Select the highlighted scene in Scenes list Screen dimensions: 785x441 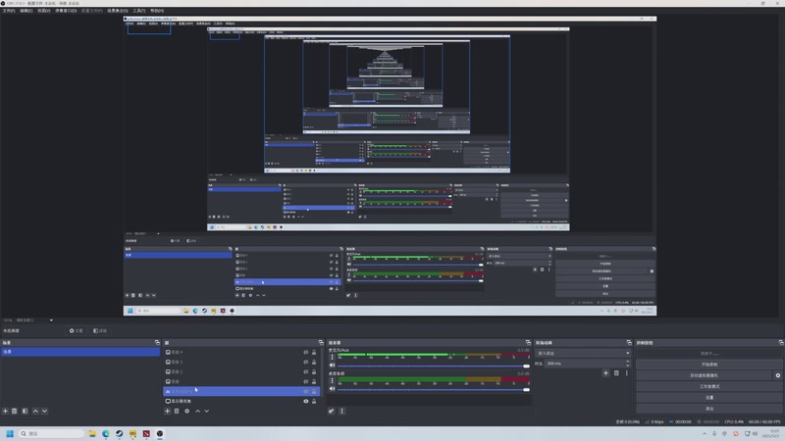[x=80, y=352]
